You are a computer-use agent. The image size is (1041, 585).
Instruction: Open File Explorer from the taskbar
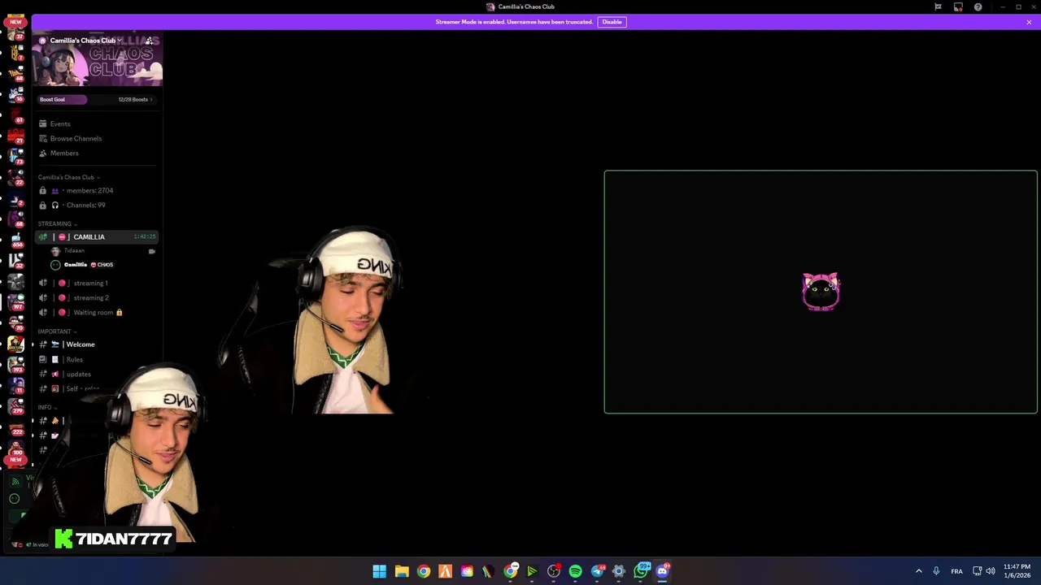point(402,571)
